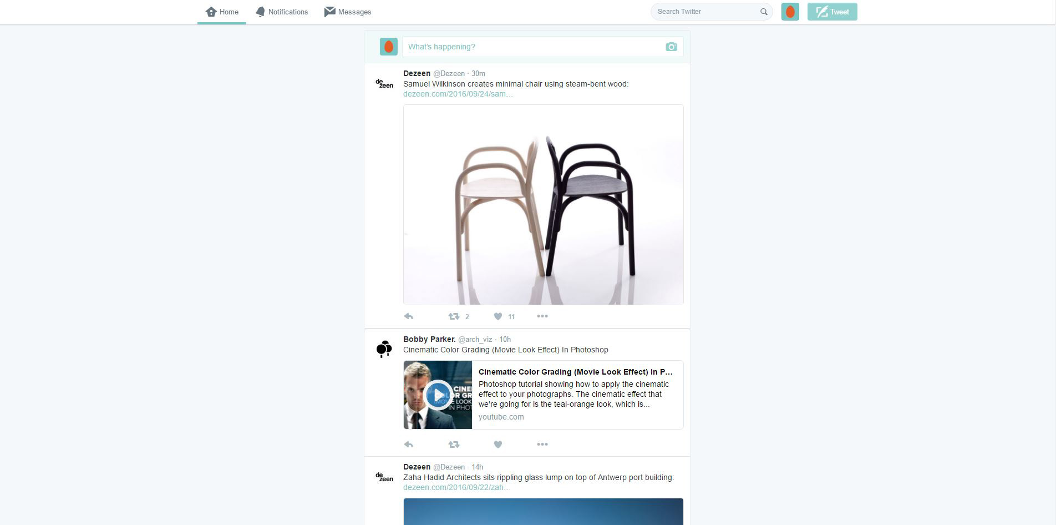The height and width of the screenshot is (525, 1056).
Task: Click the Cinematic Color Grading tweet text
Action: [x=506, y=350]
